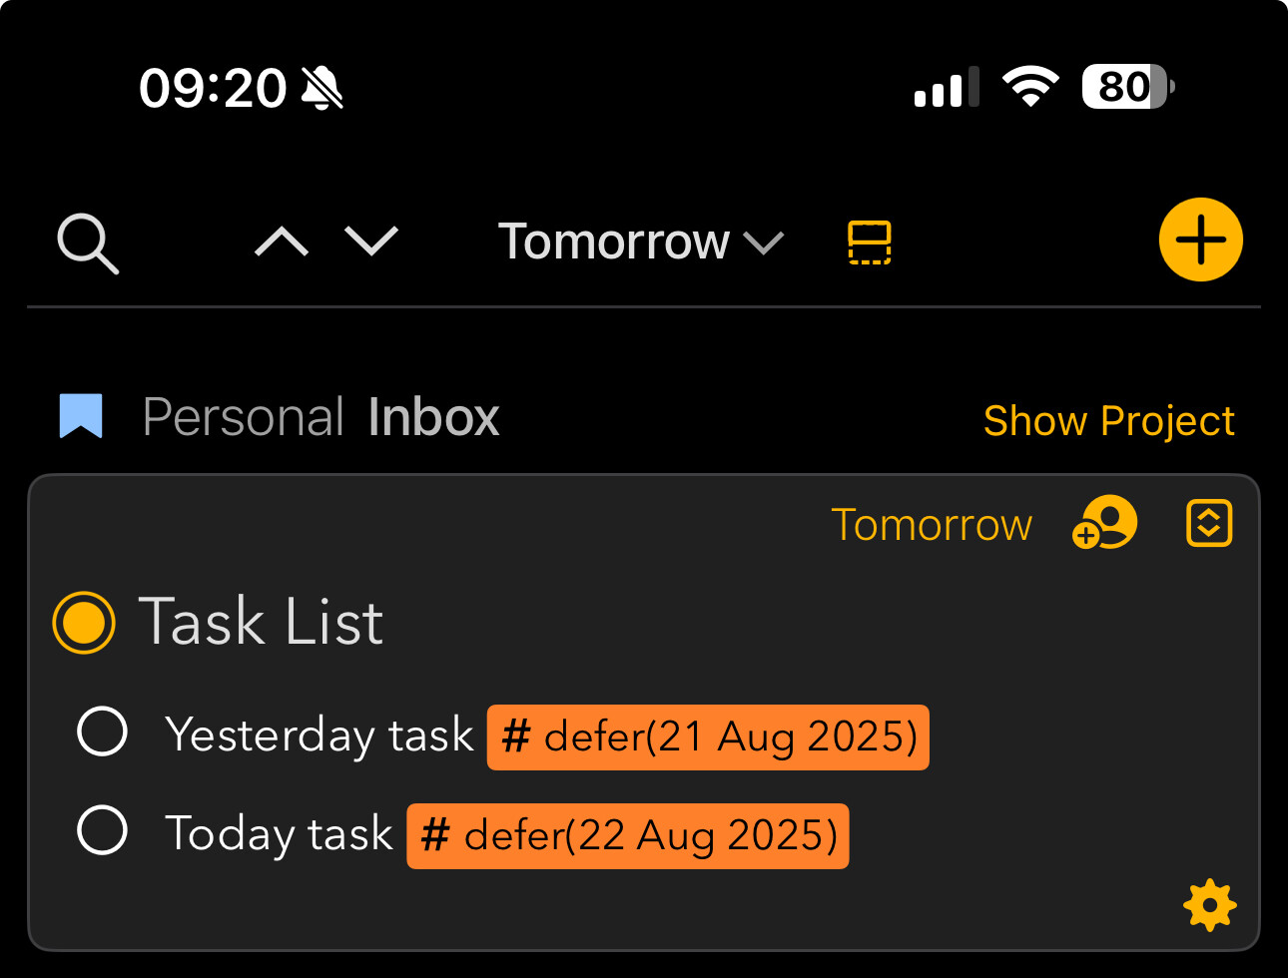Toggle the Task List status circle
This screenshot has height=978, width=1288.
pyautogui.click(x=84, y=623)
